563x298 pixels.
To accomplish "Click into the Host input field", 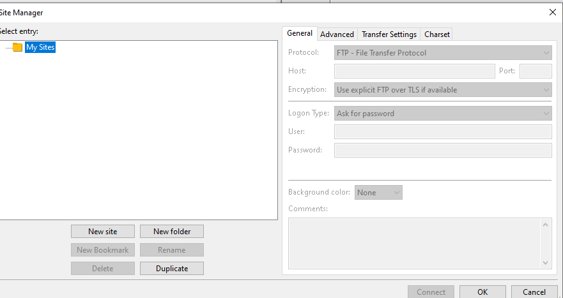I will (x=414, y=71).
